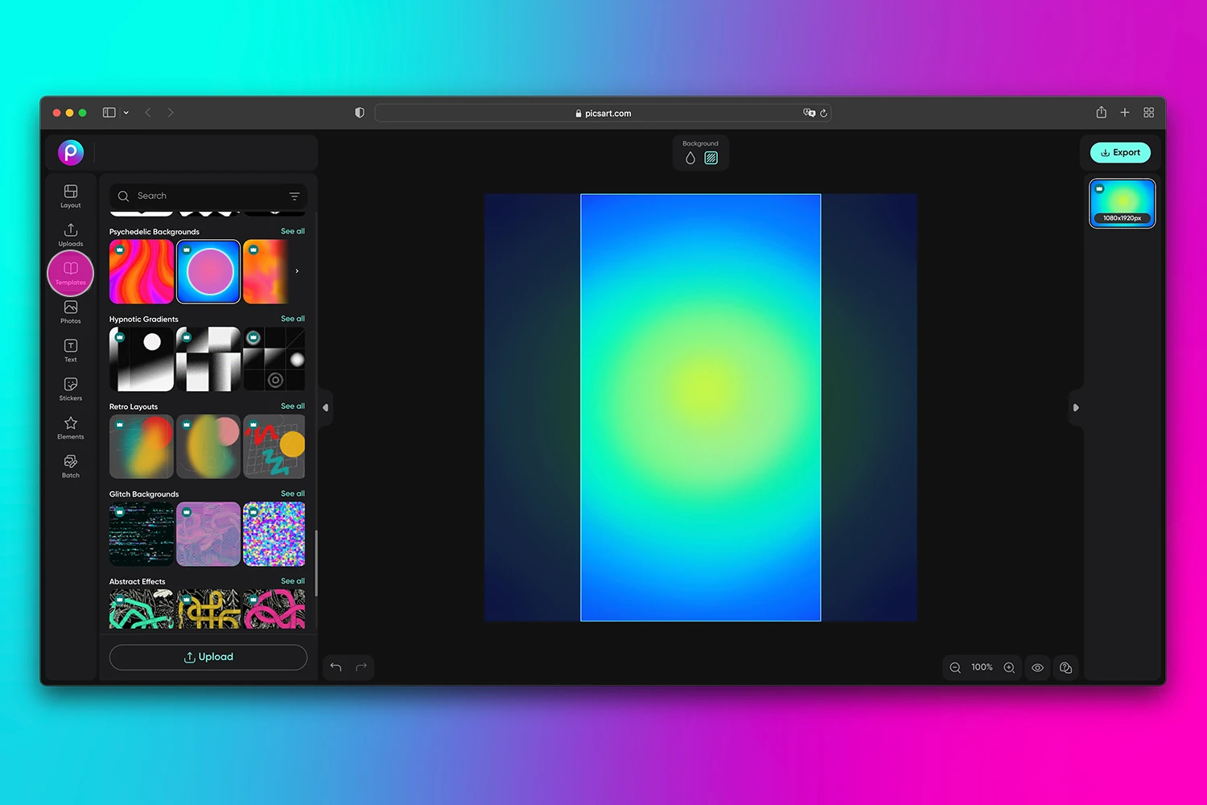Click the zoom in magnifier icon
The width and height of the screenshot is (1207, 805).
tap(1009, 667)
